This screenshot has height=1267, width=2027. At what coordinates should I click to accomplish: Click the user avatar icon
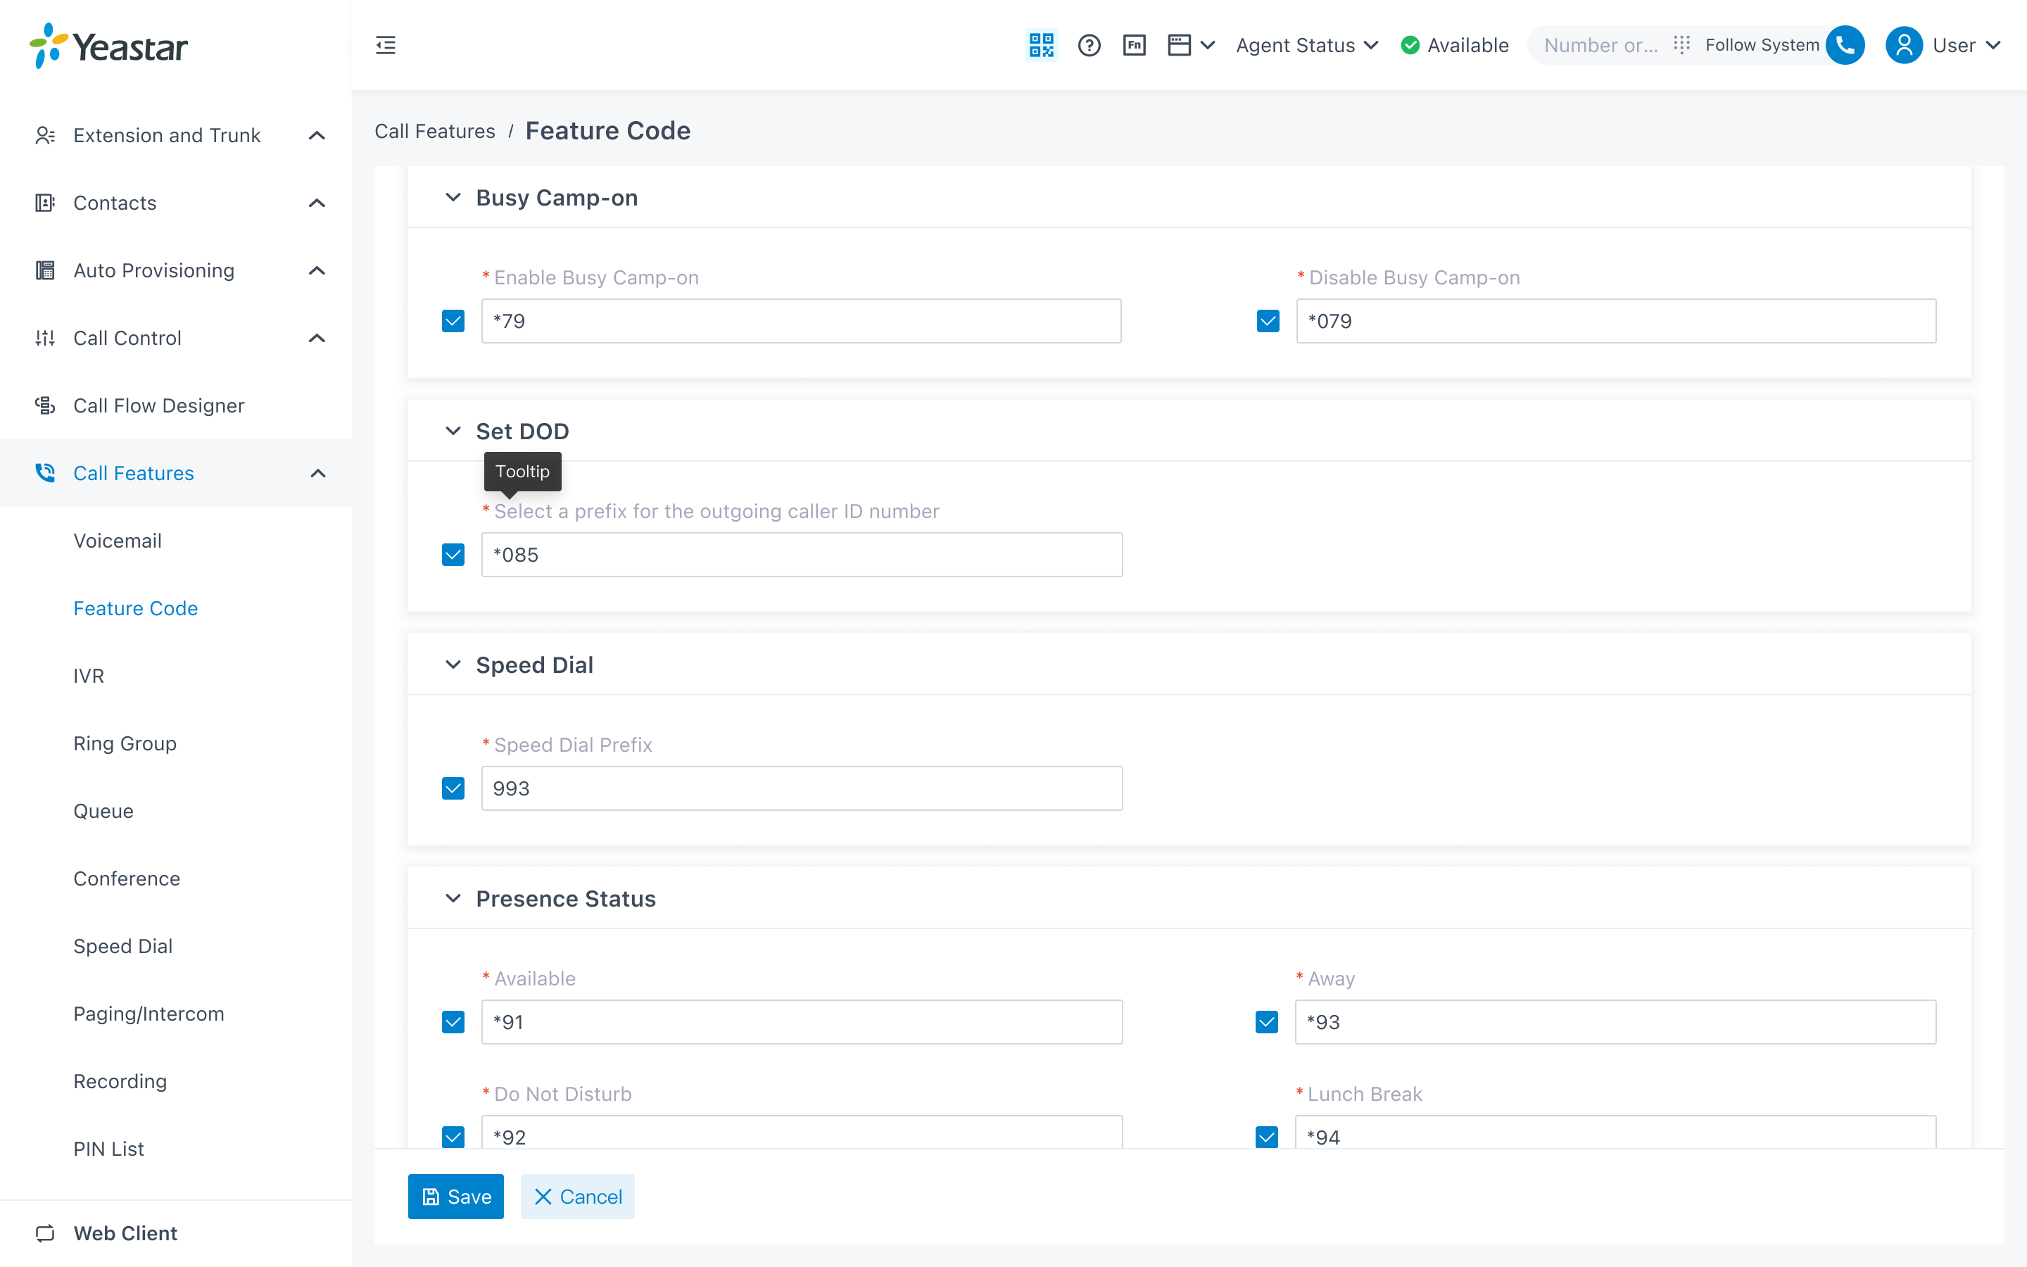1904,45
